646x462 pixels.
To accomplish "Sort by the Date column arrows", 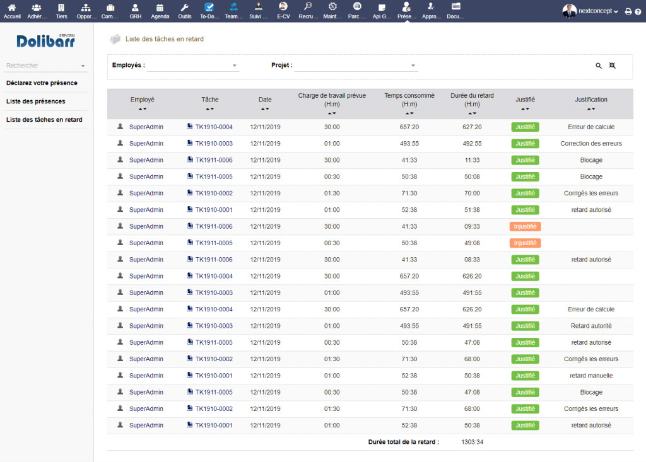I will [265, 109].
